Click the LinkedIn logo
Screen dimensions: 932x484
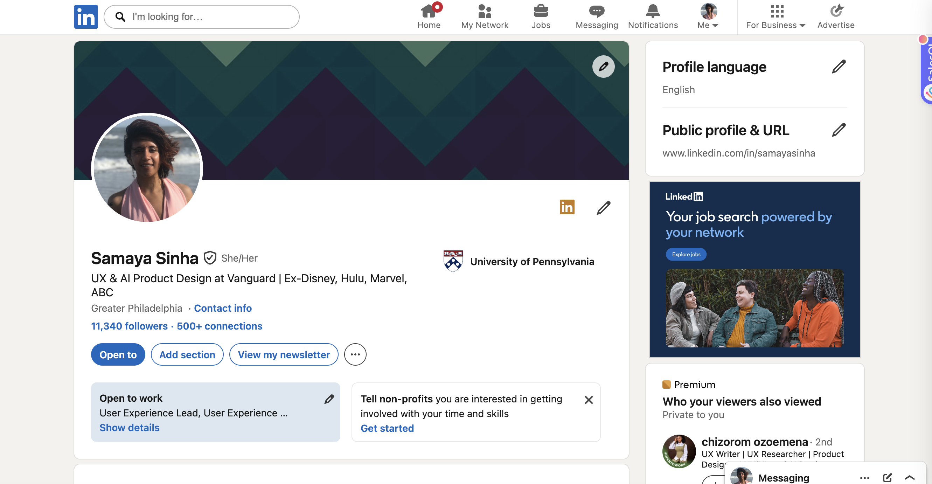click(x=86, y=17)
